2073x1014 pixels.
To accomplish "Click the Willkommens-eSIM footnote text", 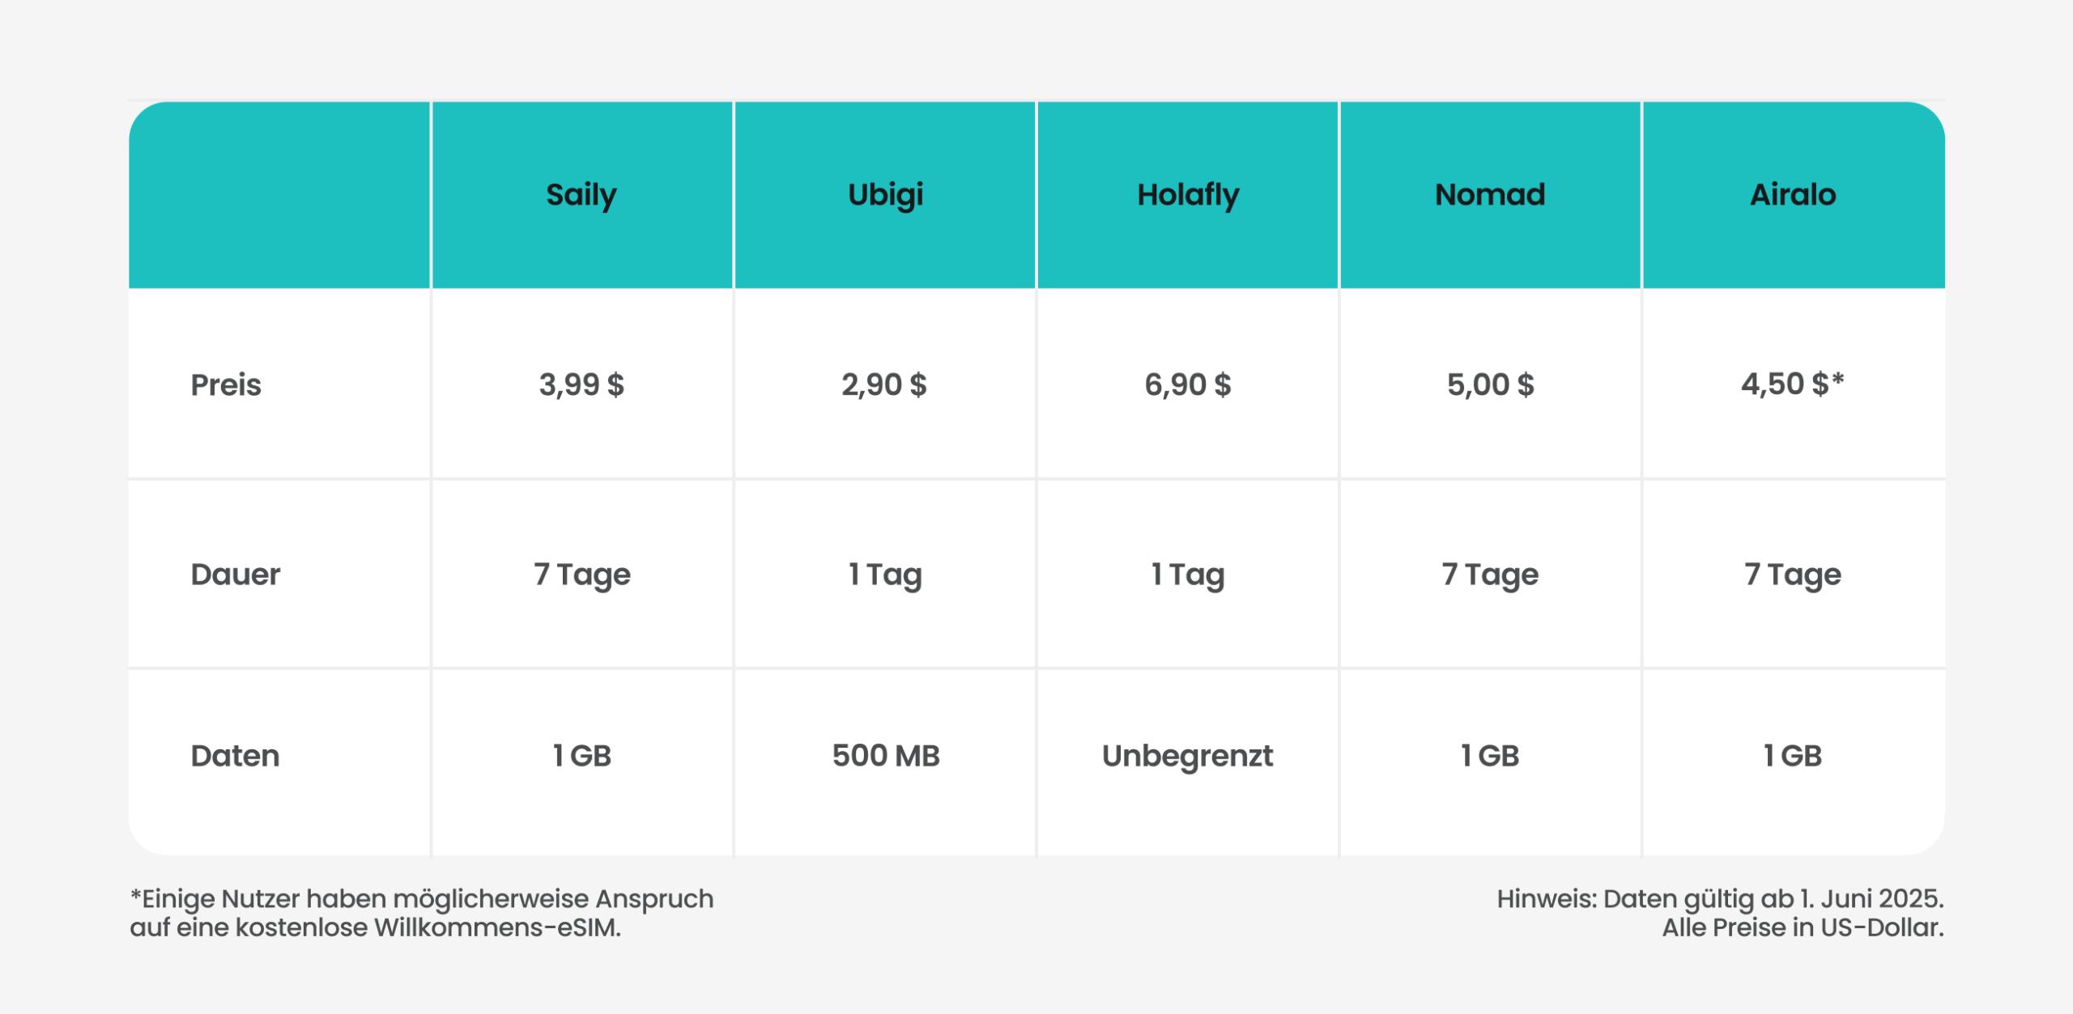I will click(422, 913).
